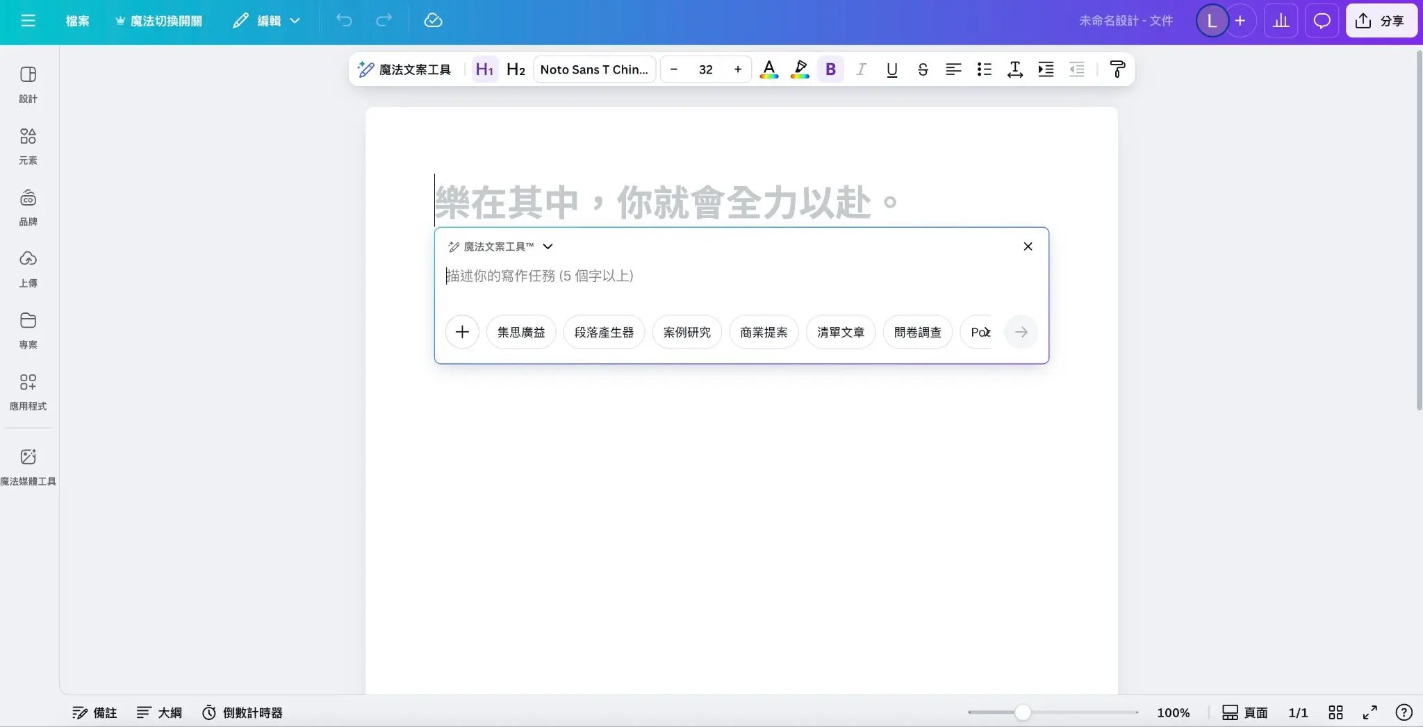Open the 上傳 panel in the sidebar
Image resolution: width=1423 pixels, height=727 pixels.
coord(28,268)
